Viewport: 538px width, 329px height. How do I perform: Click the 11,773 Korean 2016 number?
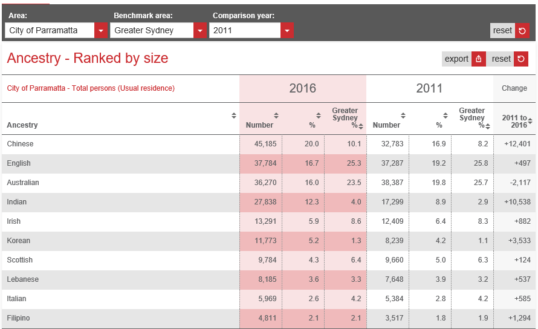point(265,241)
